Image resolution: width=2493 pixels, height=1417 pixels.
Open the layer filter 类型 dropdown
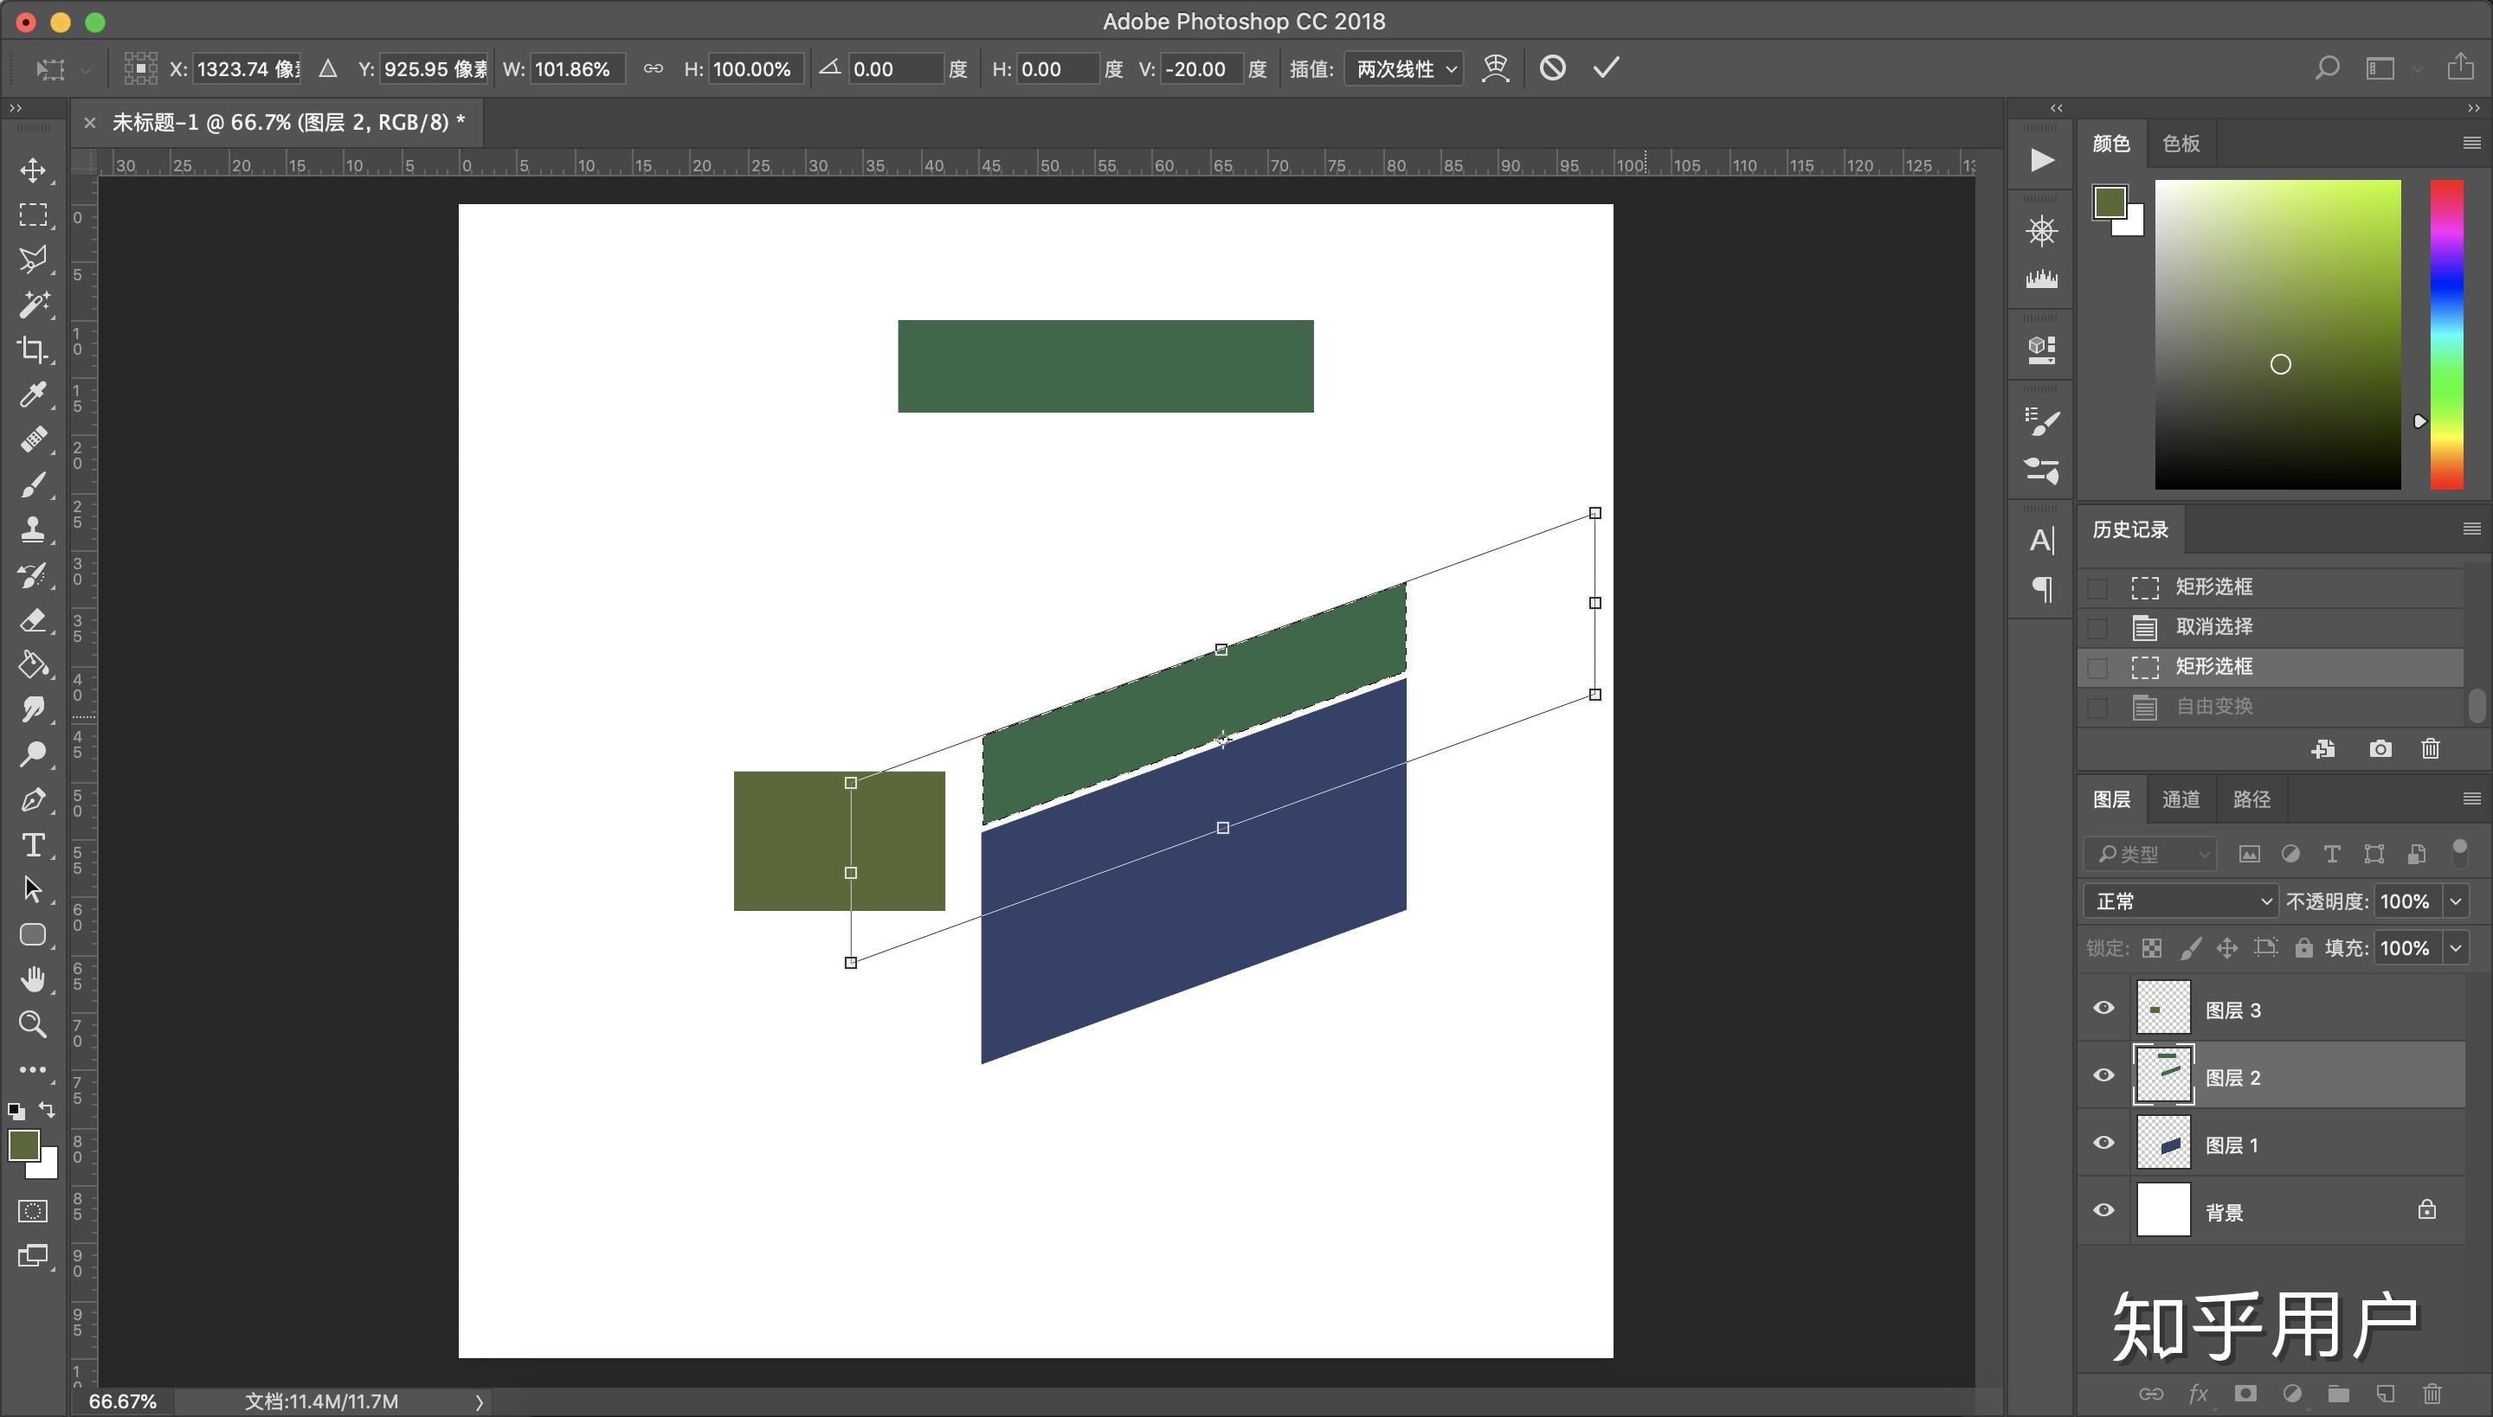click(x=2150, y=854)
